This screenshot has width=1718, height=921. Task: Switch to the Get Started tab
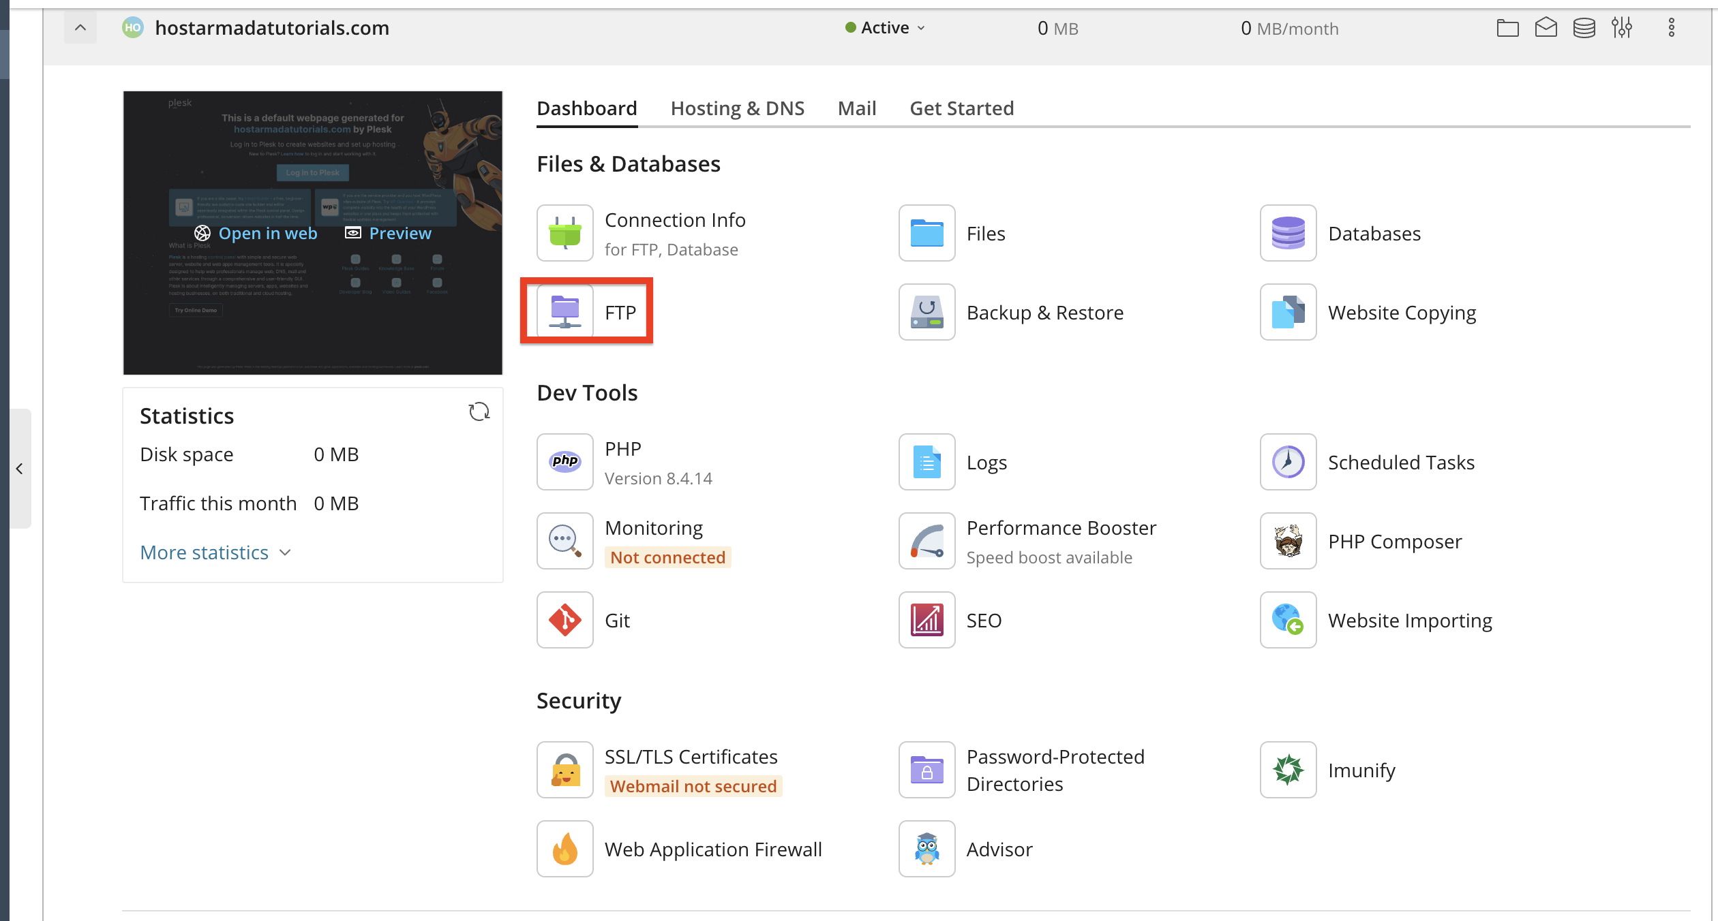[962, 108]
